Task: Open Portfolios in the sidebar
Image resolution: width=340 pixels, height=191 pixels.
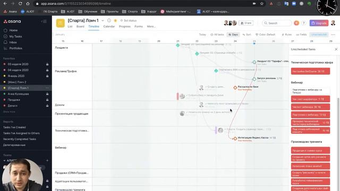Action: pyautogui.click(x=15, y=48)
